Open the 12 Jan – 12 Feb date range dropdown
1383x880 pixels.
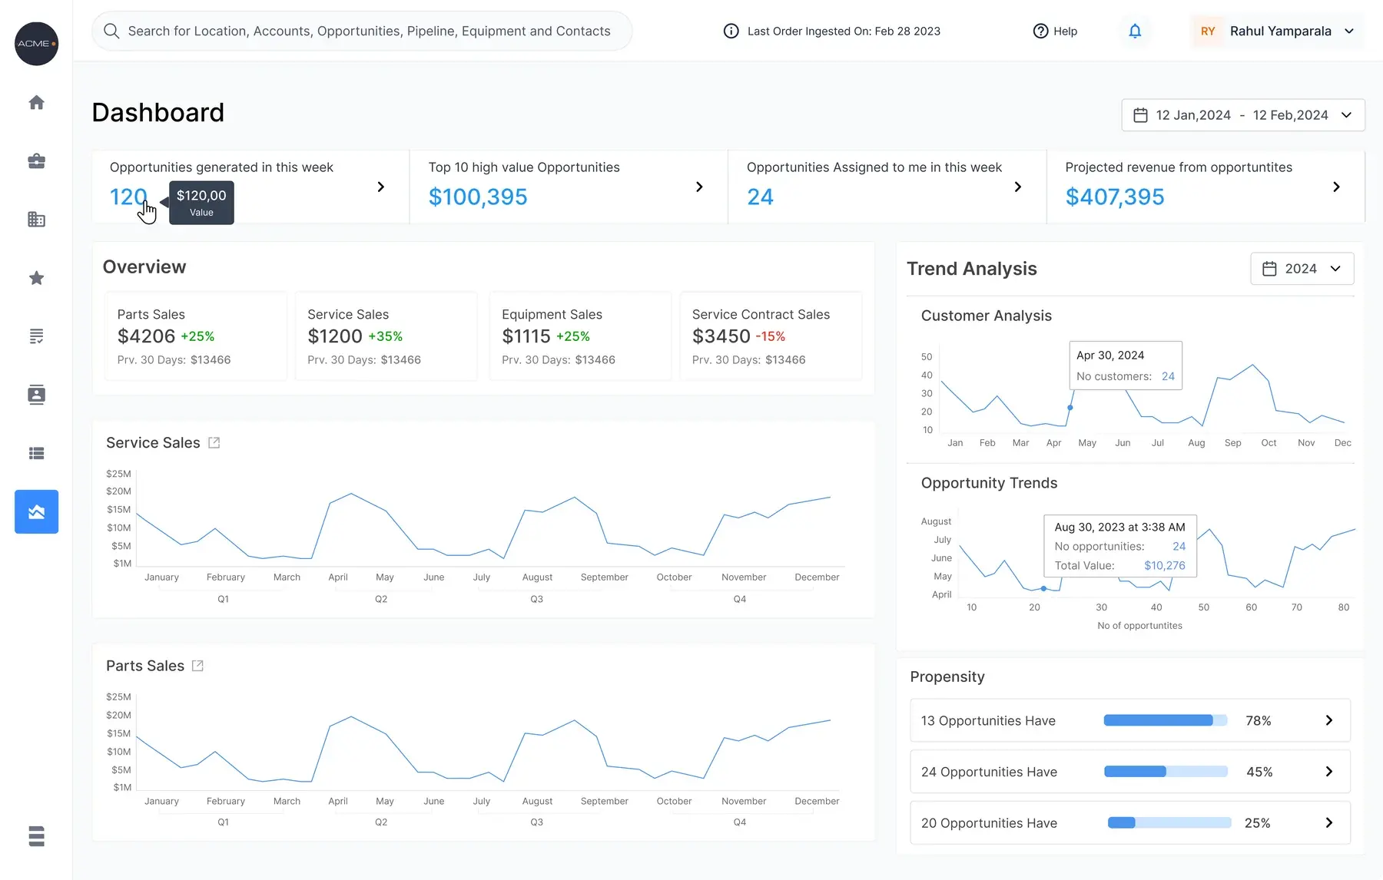(x=1243, y=115)
